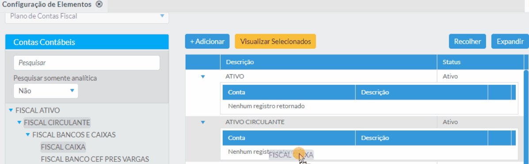This screenshot has height=164, width=529.
Task: Open the Plano de Contas Fiscal dropdown
Action: click(x=87, y=16)
